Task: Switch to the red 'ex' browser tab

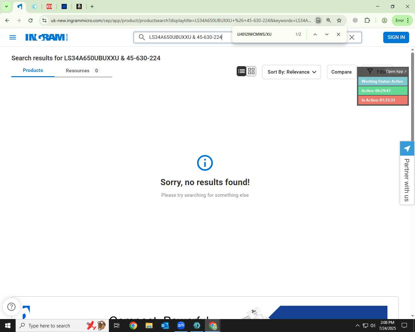Action: tap(49, 6)
